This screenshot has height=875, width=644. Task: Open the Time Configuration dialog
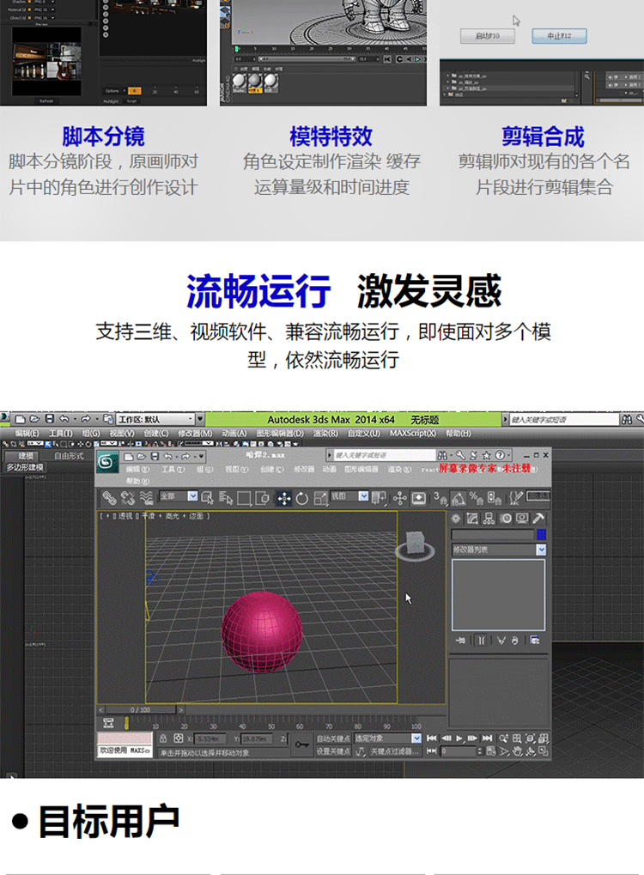[491, 751]
